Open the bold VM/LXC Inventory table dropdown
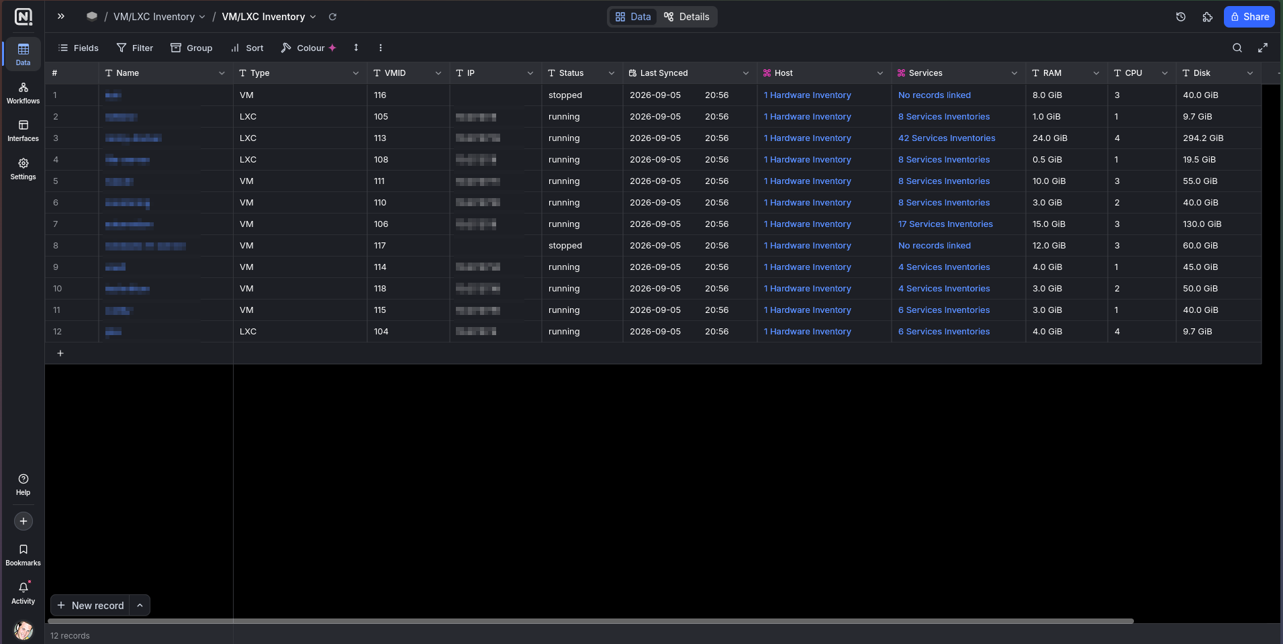This screenshot has width=1283, height=644. click(269, 17)
